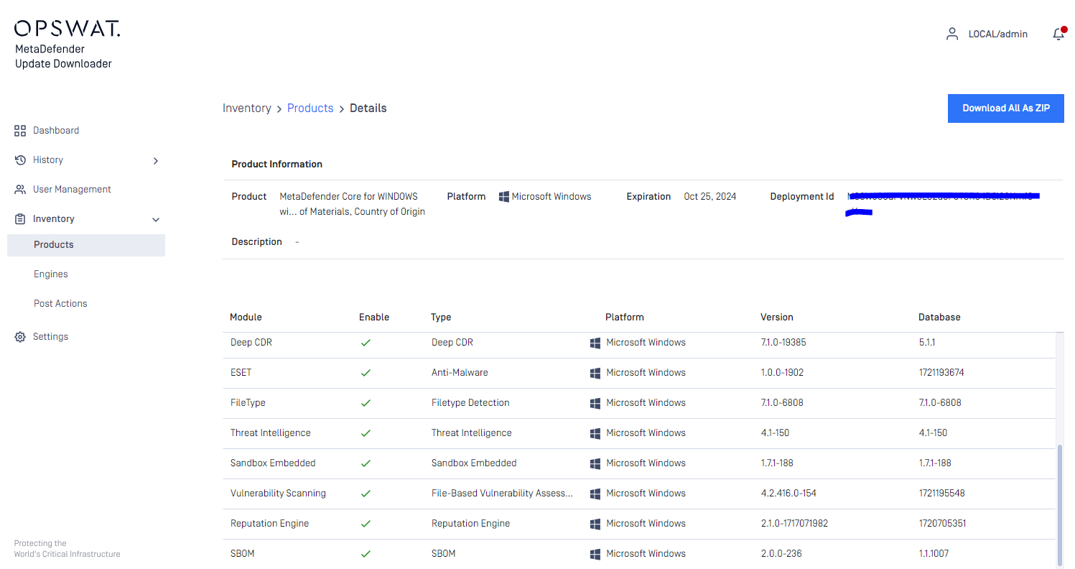Screen dimensions: 1075x569
Task: Click Filetype Detection type cell
Action: [x=470, y=403]
